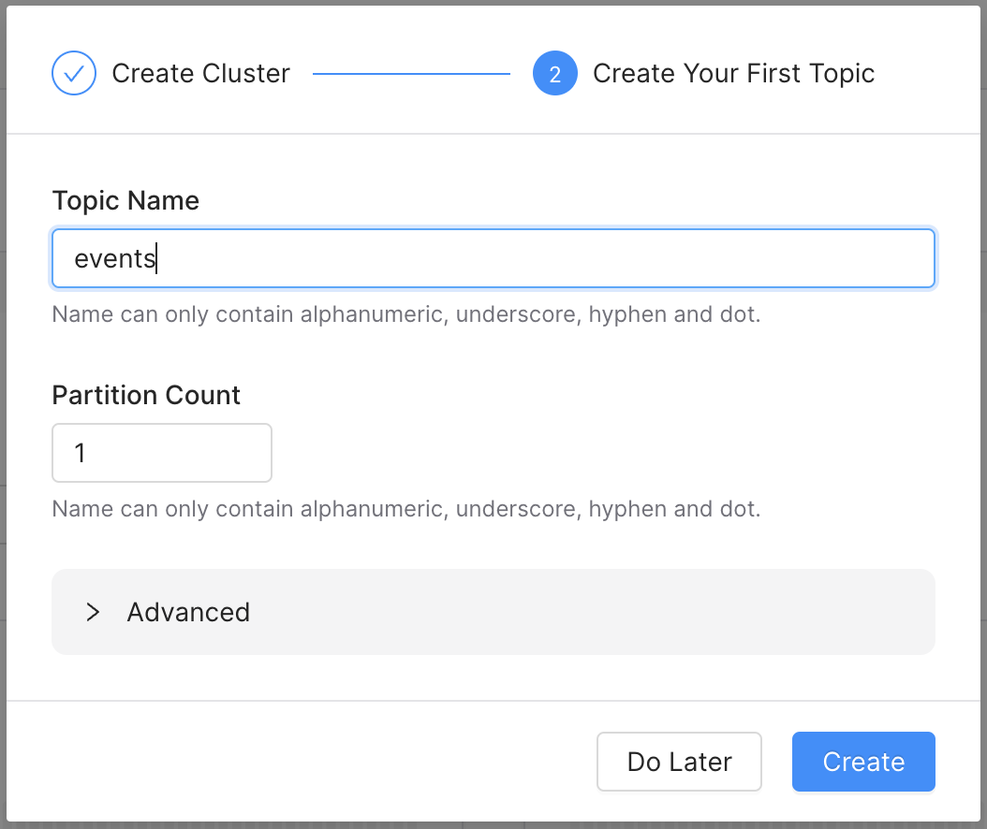Click the progress connector line between steps

411,73
